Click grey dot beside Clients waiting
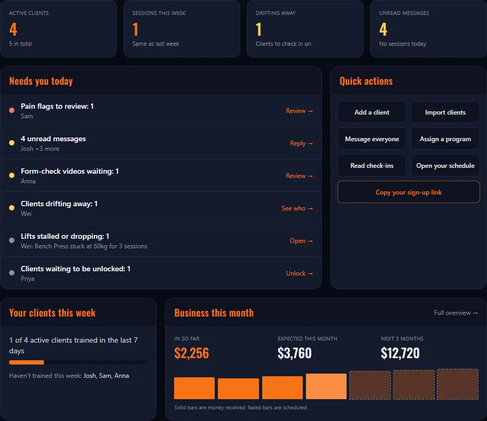Viewport: 487px width, 421px height. [12, 273]
